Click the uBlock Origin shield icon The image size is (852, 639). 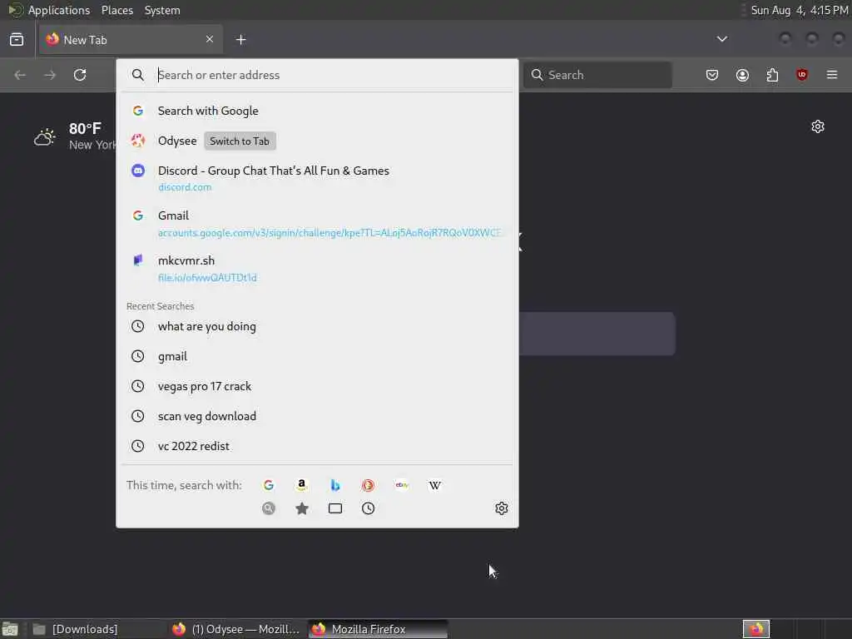tap(801, 74)
